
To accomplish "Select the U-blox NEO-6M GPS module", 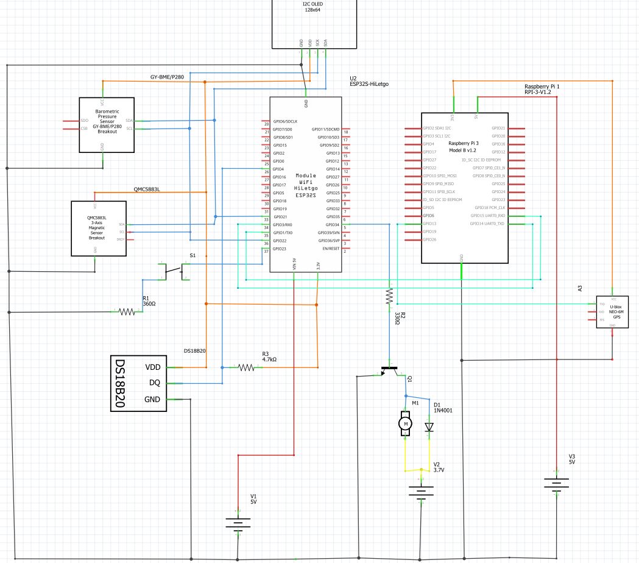I will [x=612, y=312].
